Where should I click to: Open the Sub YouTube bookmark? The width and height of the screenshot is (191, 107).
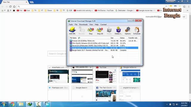[27, 11]
